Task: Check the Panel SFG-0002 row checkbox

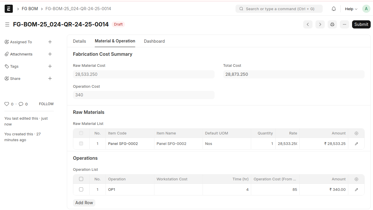Action: tap(81, 143)
